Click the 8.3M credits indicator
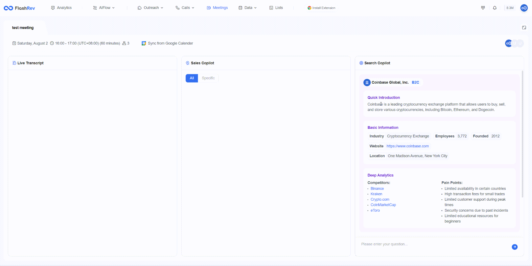This screenshot has width=532, height=266. [x=510, y=8]
